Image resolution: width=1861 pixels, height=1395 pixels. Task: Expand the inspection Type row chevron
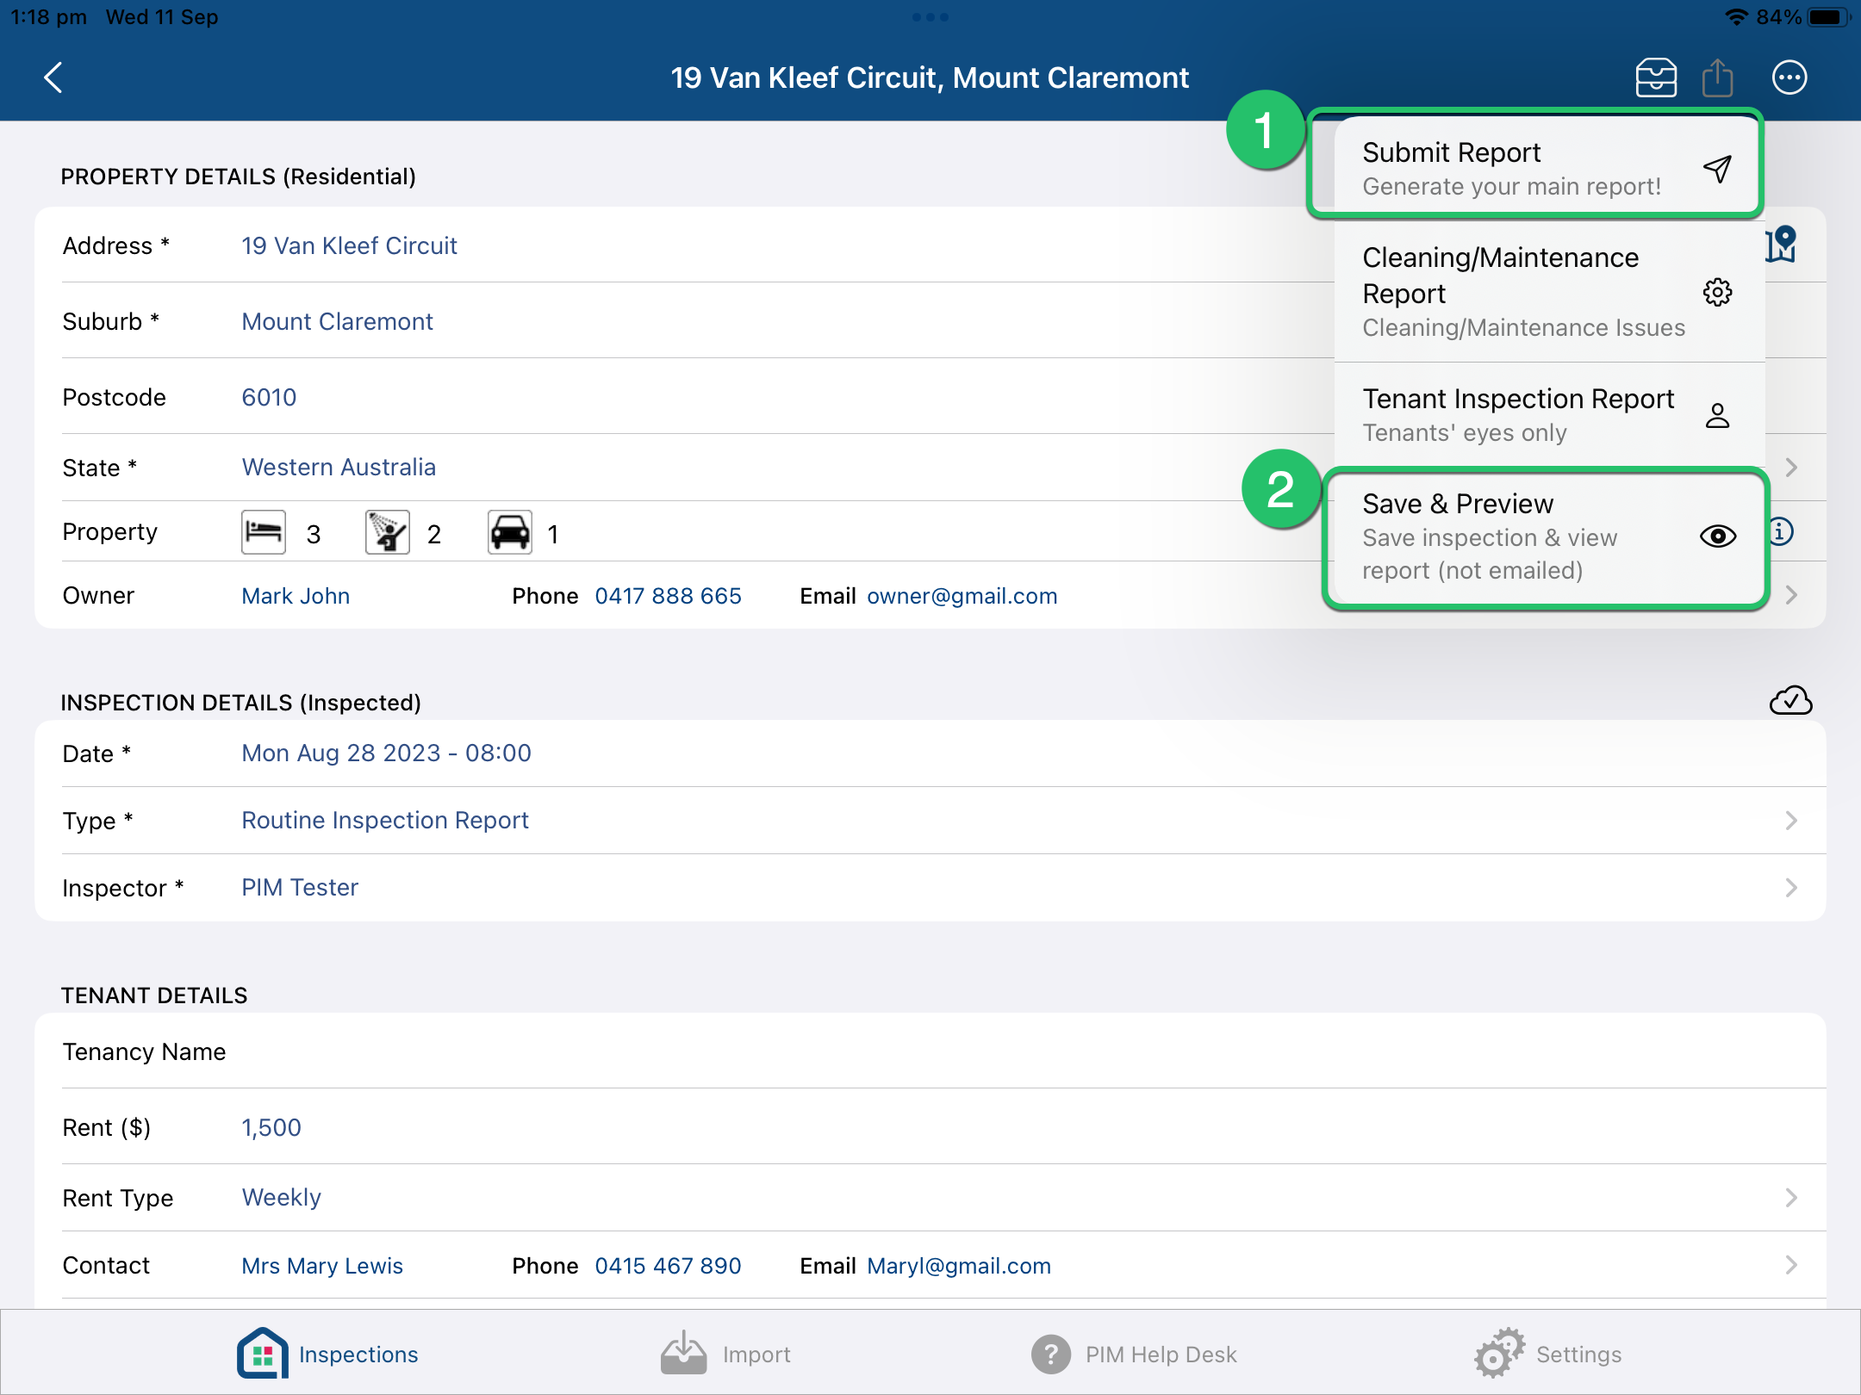(x=1790, y=820)
